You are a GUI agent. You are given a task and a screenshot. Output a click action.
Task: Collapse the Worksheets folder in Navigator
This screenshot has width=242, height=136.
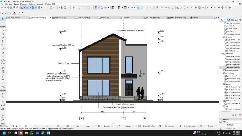[222, 73]
